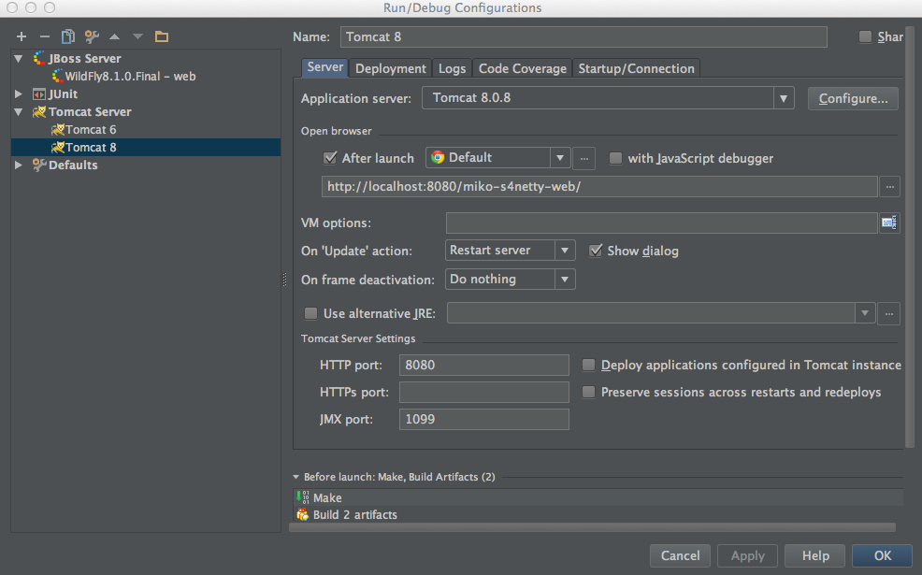Enable Use alternative JRE checkbox
922x575 pixels.
tap(310, 313)
